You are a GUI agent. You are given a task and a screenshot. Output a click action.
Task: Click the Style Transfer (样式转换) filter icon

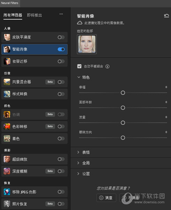tap(7, 94)
